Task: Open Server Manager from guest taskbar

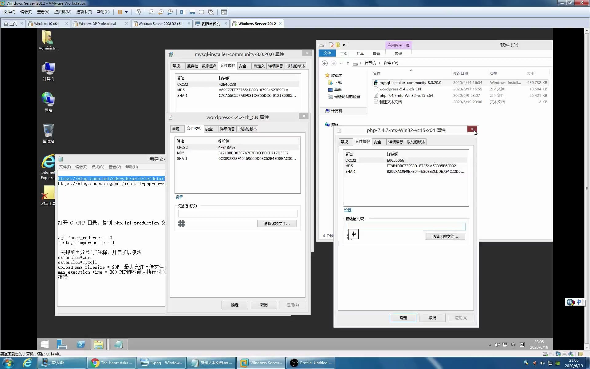Action: pos(62,344)
